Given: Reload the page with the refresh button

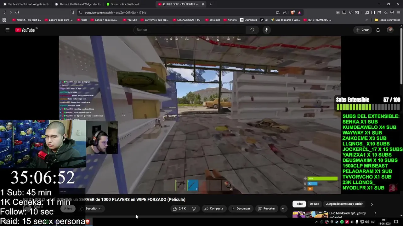Looking at the screenshot, I should (x=17, y=13).
